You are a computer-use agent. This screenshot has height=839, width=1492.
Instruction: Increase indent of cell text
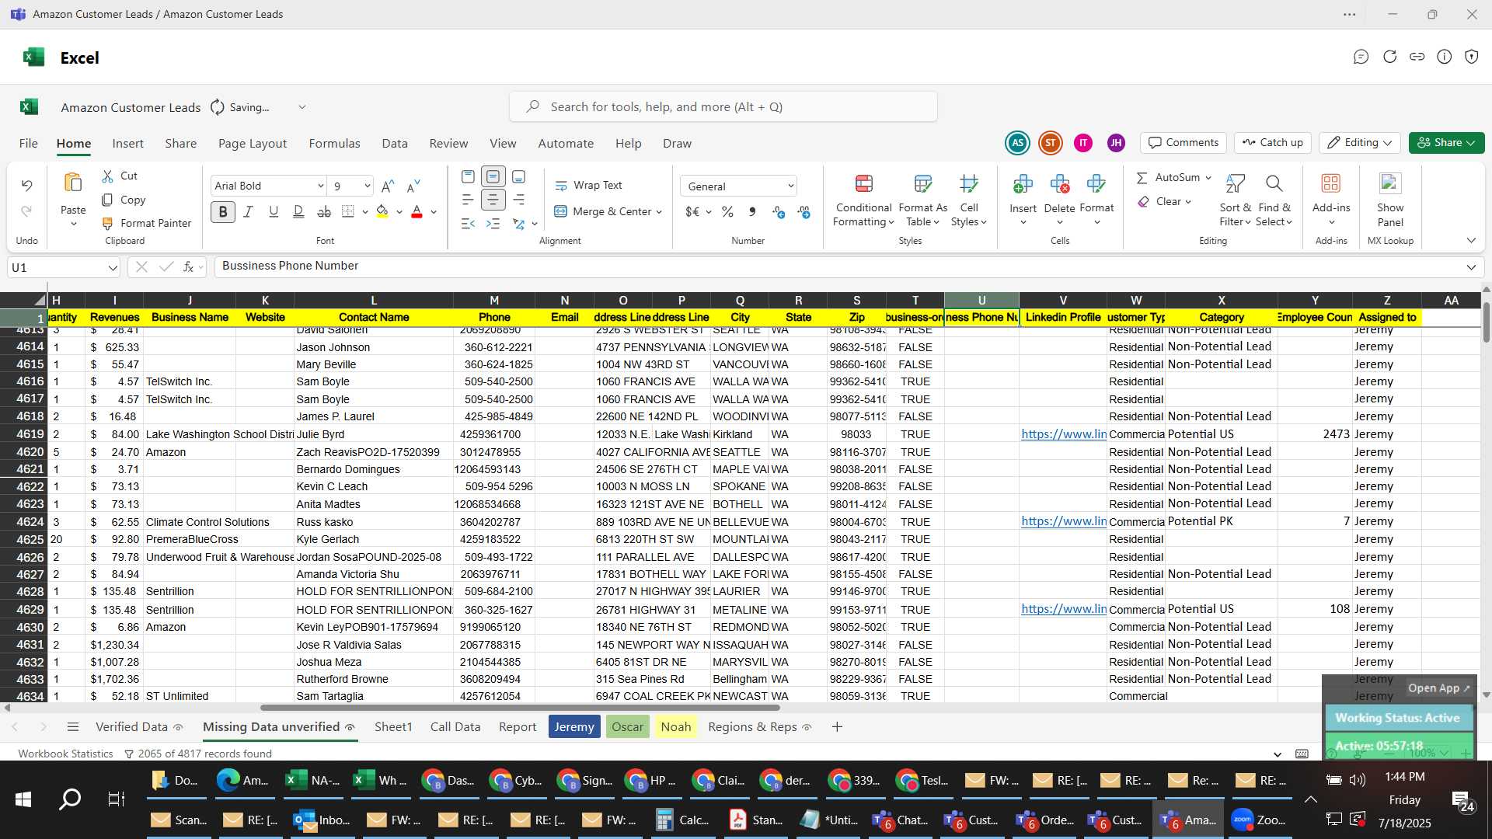(493, 224)
